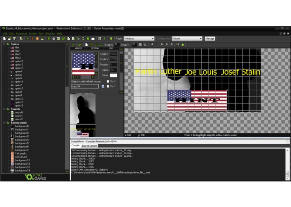Open the Configuration dropdown showing Default
Screen dimensions: 291x207
click(187, 39)
